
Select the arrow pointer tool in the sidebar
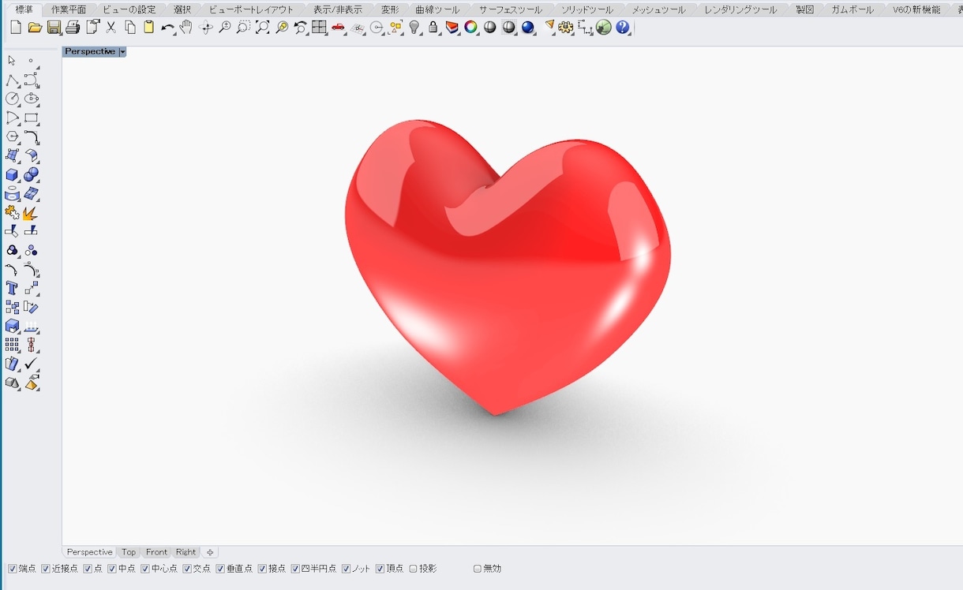pyautogui.click(x=12, y=61)
